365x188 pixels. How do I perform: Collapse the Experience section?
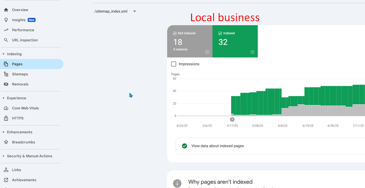(x=4, y=98)
